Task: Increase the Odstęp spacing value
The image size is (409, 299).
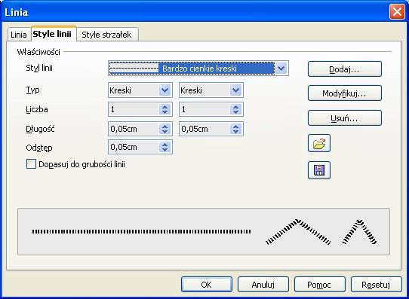Action: 165,144
